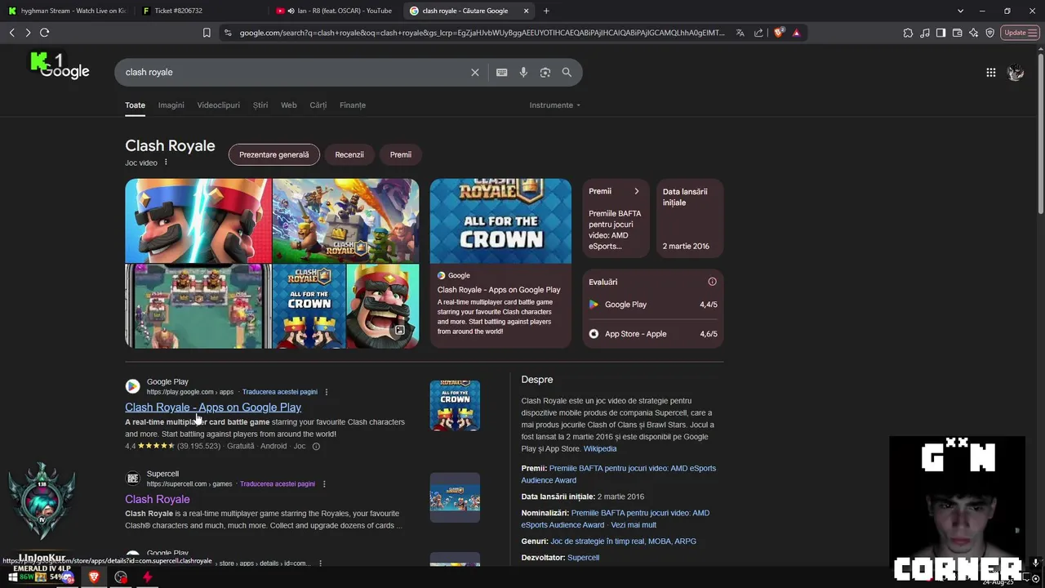Go forward using the browser forward arrow

pyautogui.click(x=28, y=33)
